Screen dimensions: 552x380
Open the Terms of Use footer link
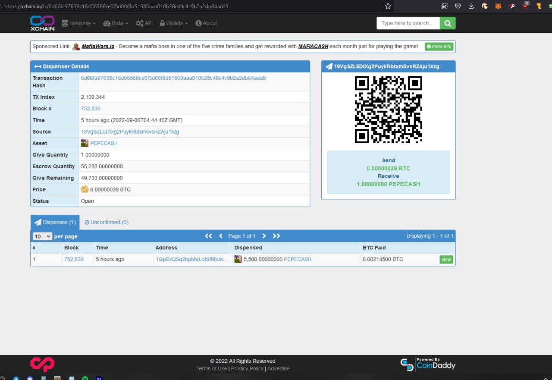coord(211,368)
